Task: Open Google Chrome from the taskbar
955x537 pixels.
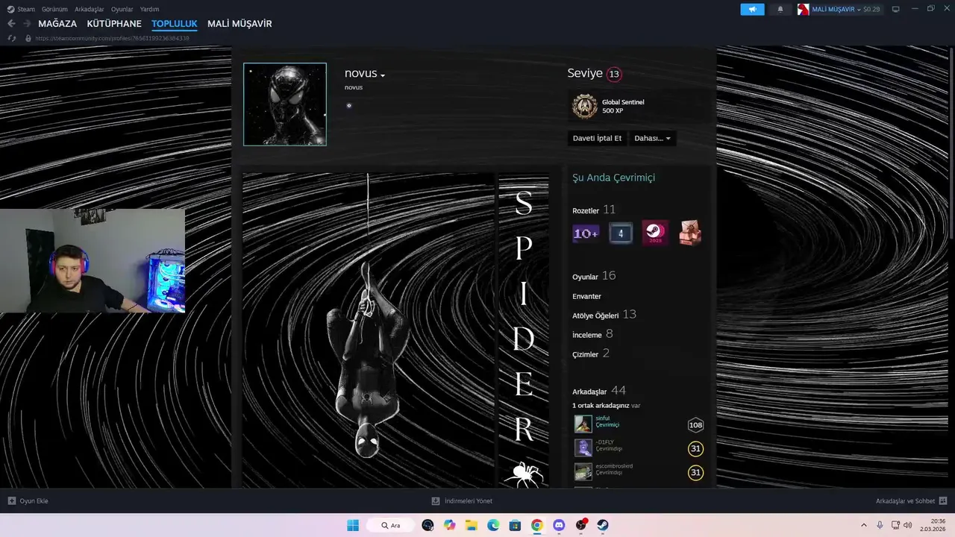Action: pos(536,525)
